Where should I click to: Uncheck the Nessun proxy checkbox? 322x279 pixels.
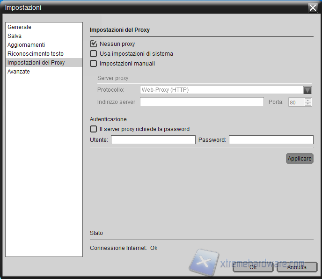click(94, 44)
